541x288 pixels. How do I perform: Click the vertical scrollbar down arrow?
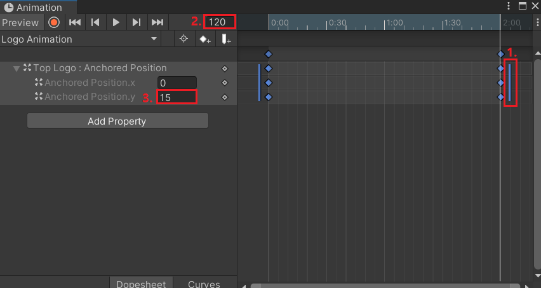(x=538, y=275)
